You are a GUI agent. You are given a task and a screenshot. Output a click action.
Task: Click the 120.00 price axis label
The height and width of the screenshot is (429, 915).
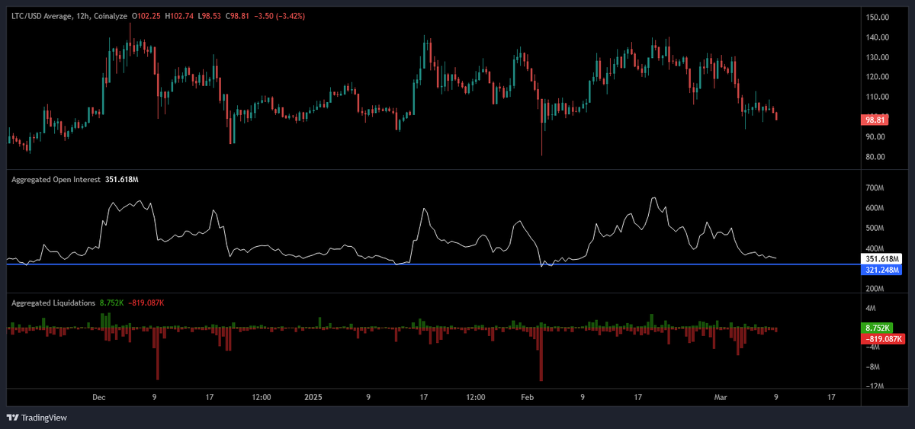click(x=877, y=77)
